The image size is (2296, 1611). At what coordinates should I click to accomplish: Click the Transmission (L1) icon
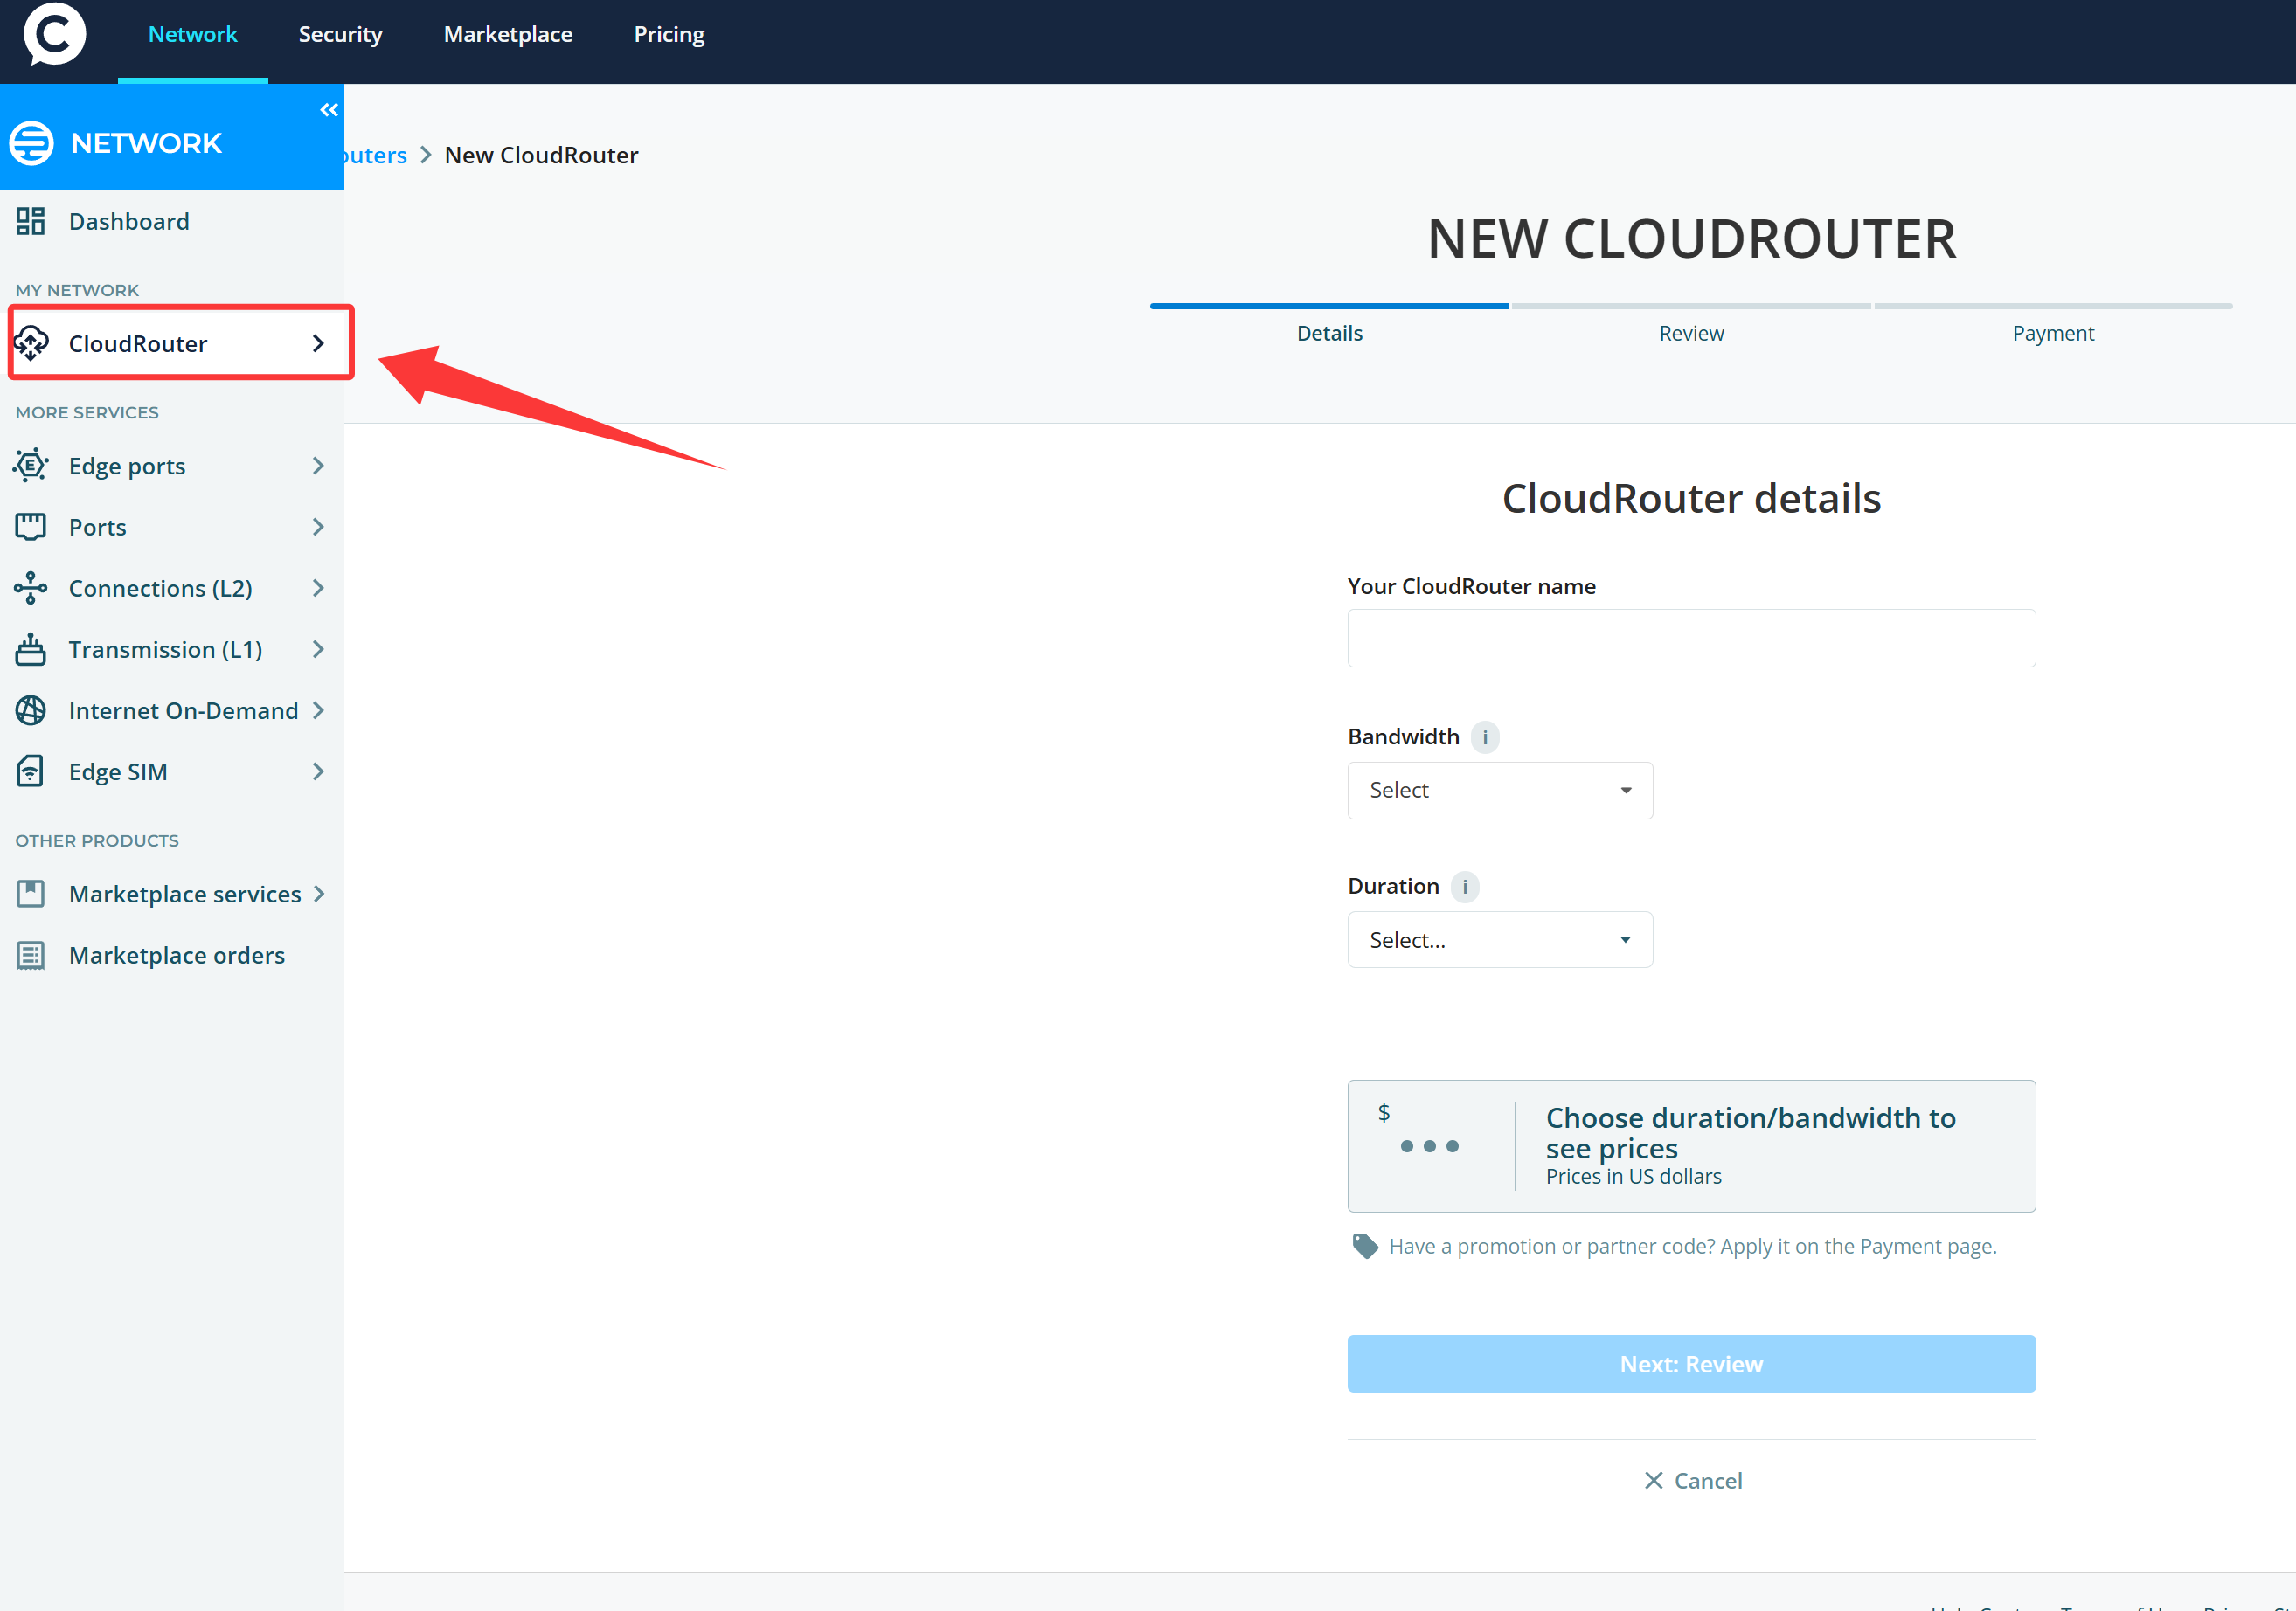[31, 650]
